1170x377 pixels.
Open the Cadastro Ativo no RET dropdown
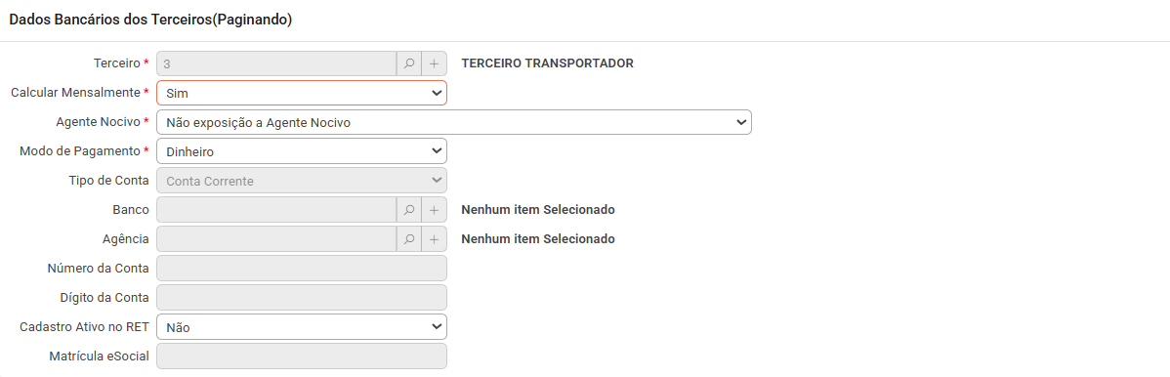302,327
